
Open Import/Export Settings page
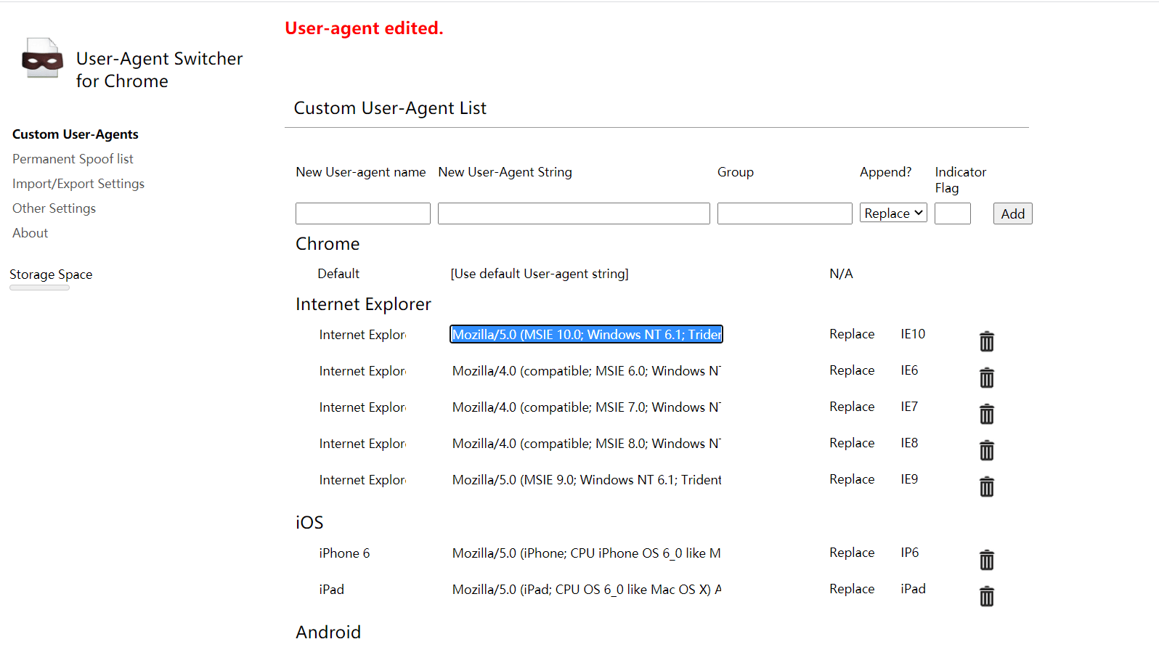tap(78, 184)
